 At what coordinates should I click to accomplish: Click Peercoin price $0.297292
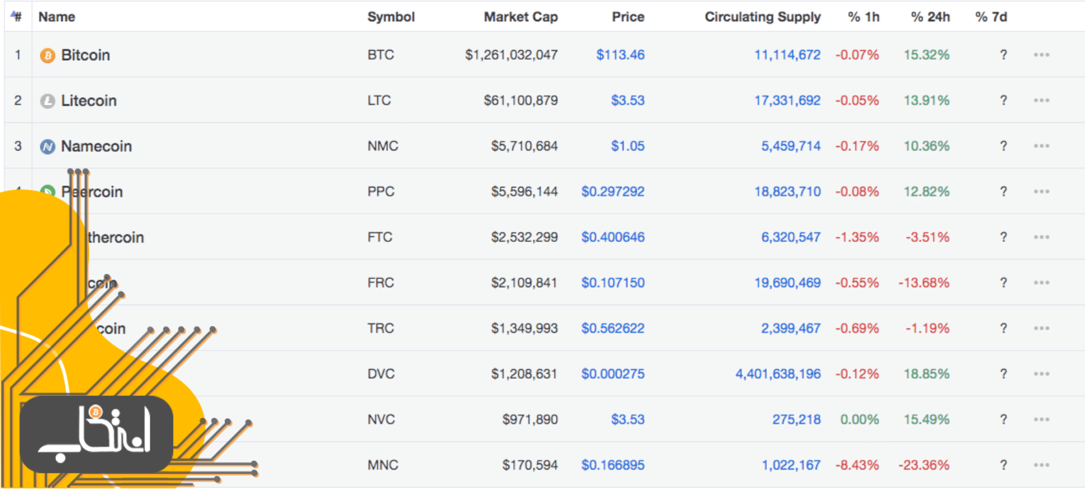[x=613, y=192]
